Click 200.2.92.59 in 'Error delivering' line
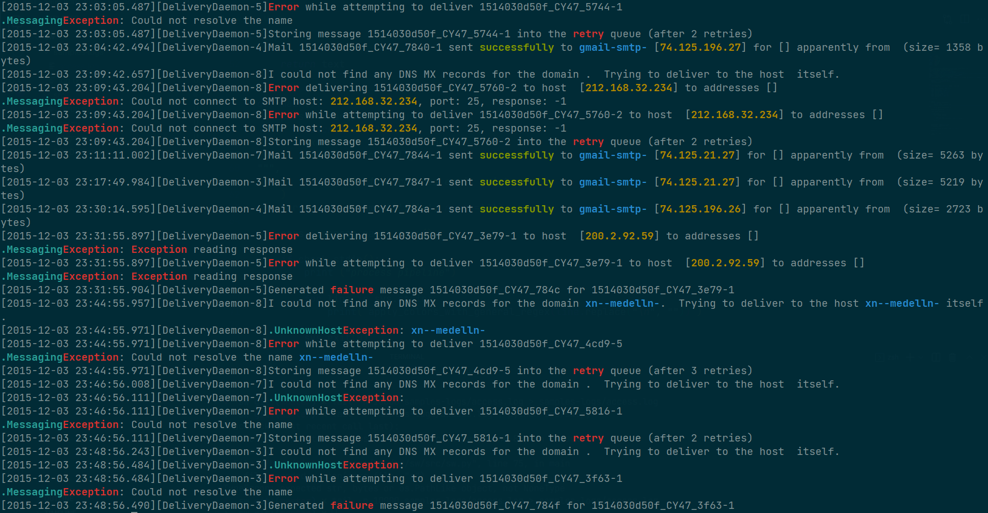 click(x=619, y=236)
